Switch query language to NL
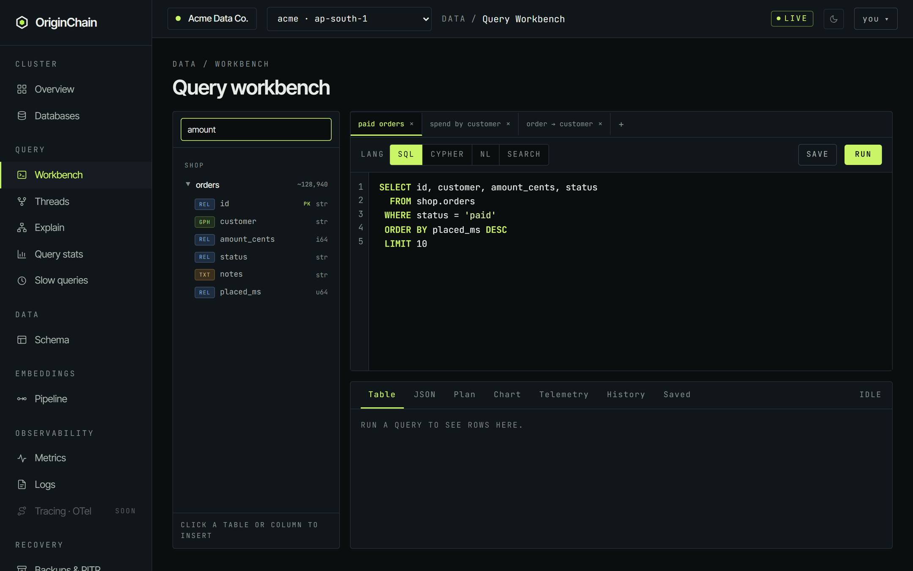Image resolution: width=913 pixels, height=571 pixels. 486,154
